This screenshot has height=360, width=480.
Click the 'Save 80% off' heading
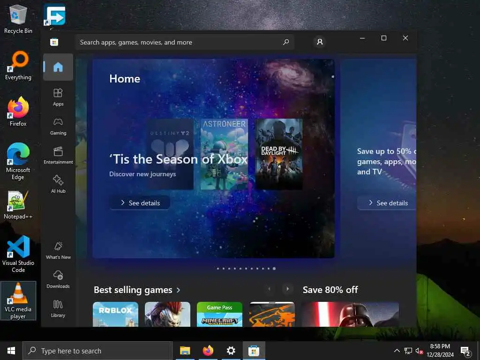[330, 290]
